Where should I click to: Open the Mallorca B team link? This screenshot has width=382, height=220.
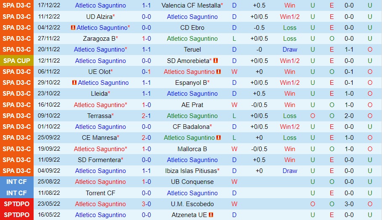pyautogui.click(x=192, y=149)
